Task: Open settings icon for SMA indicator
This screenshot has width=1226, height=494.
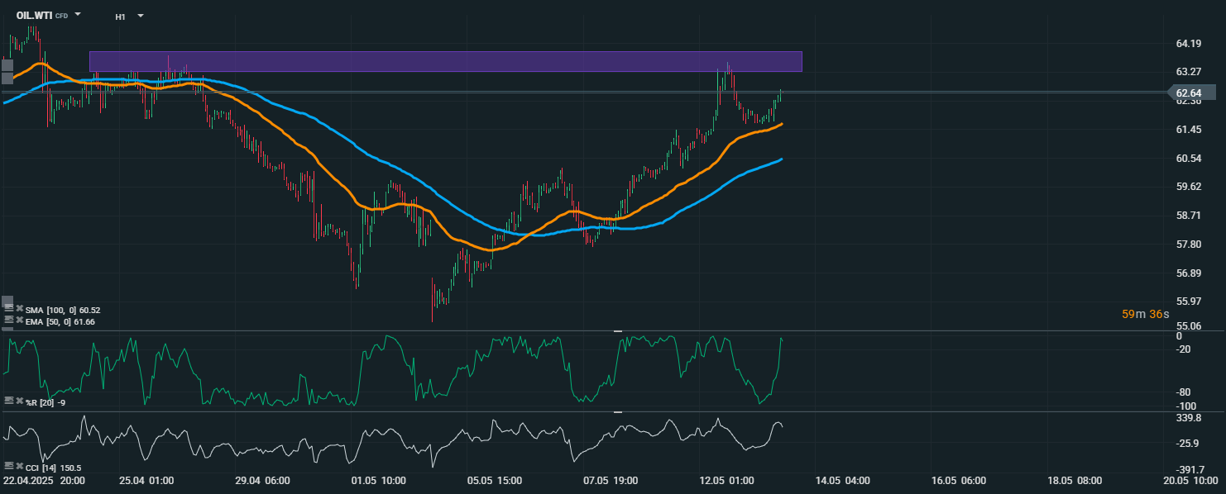Action: [x=9, y=309]
